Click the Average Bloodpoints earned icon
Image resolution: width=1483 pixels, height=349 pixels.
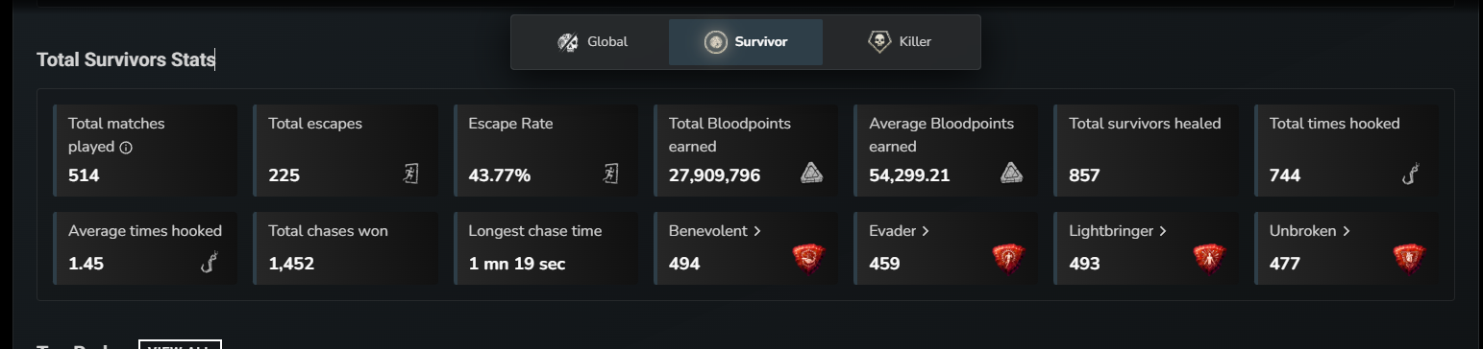[x=1011, y=173]
